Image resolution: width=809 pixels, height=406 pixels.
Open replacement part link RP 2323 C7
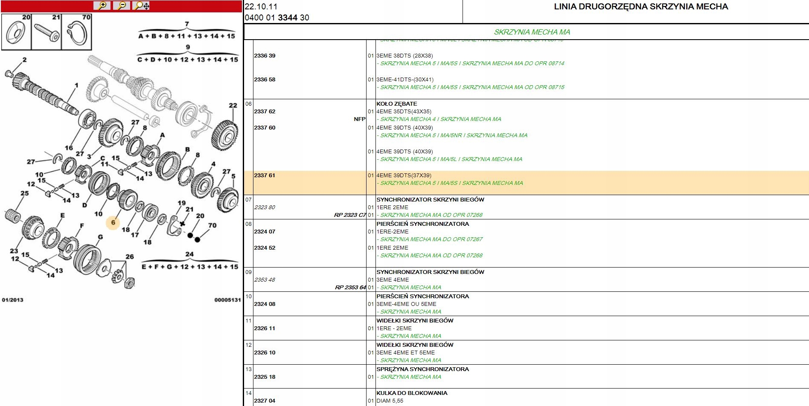pyautogui.click(x=350, y=215)
